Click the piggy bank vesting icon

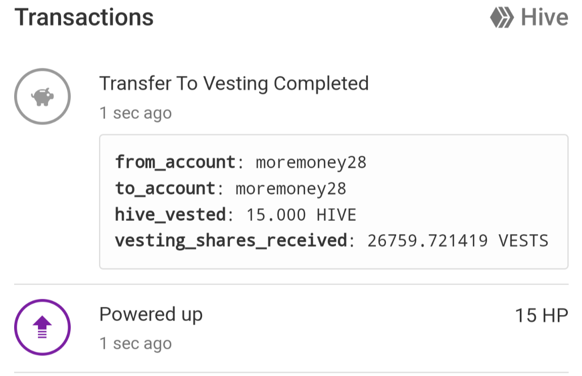42,97
